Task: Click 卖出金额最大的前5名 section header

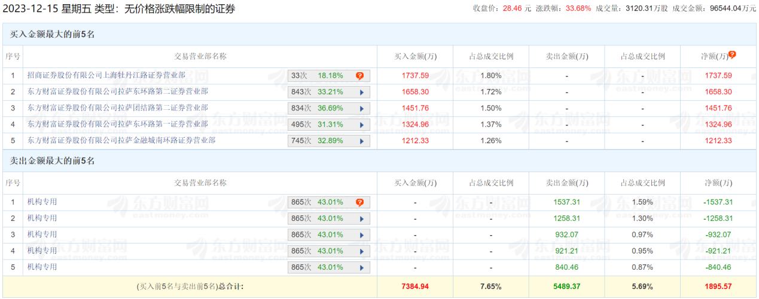Action: (53, 161)
